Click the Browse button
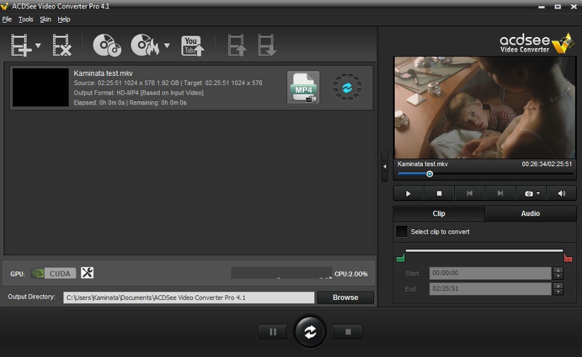 coord(345,297)
